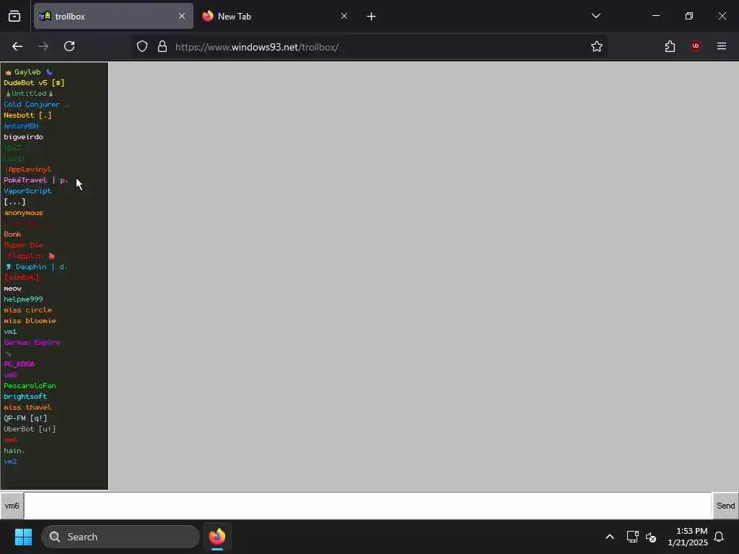The width and height of the screenshot is (739, 554).
Task: Select user miss thavel
Action: (x=27, y=408)
